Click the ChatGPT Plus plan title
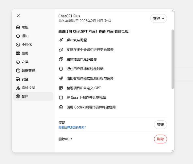The width and height of the screenshot is (193, 164). [x=69, y=16]
